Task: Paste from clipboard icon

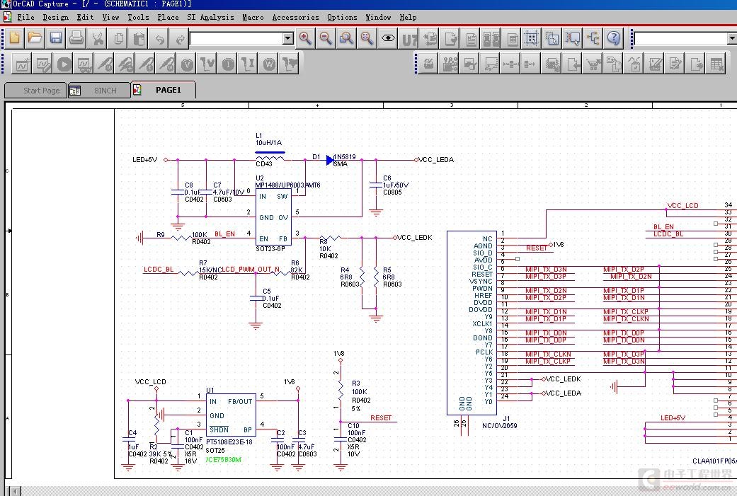Action: point(139,38)
